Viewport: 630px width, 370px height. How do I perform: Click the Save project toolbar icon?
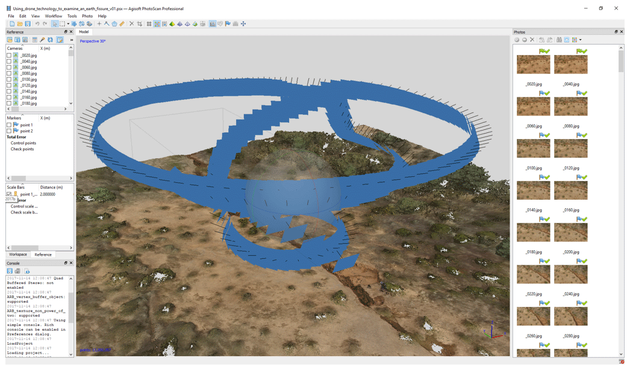click(28, 24)
